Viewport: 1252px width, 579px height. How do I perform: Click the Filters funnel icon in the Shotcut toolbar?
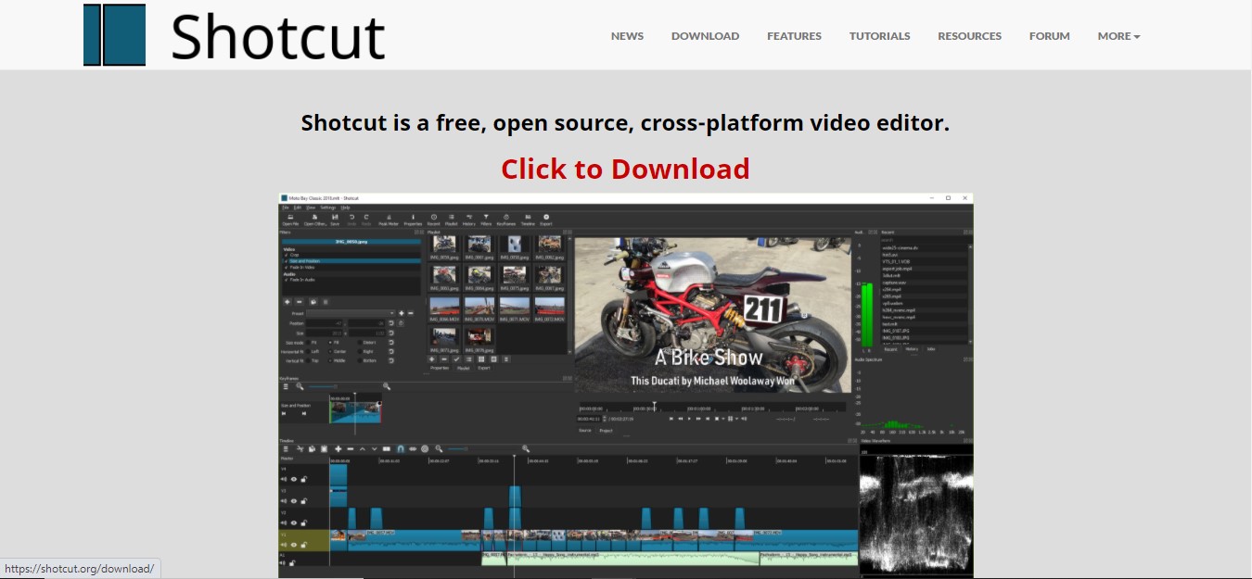tap(486, 220)
